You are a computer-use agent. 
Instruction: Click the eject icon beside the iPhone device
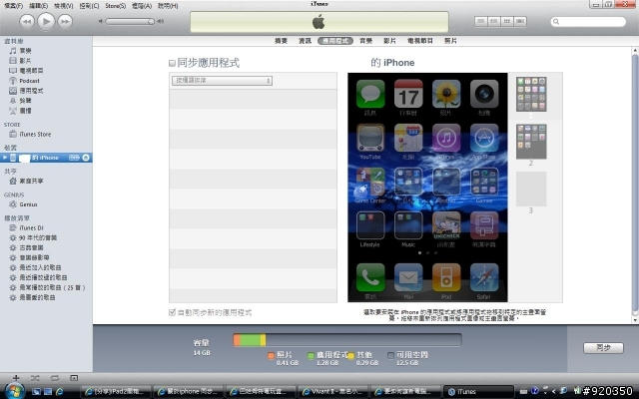86,158
